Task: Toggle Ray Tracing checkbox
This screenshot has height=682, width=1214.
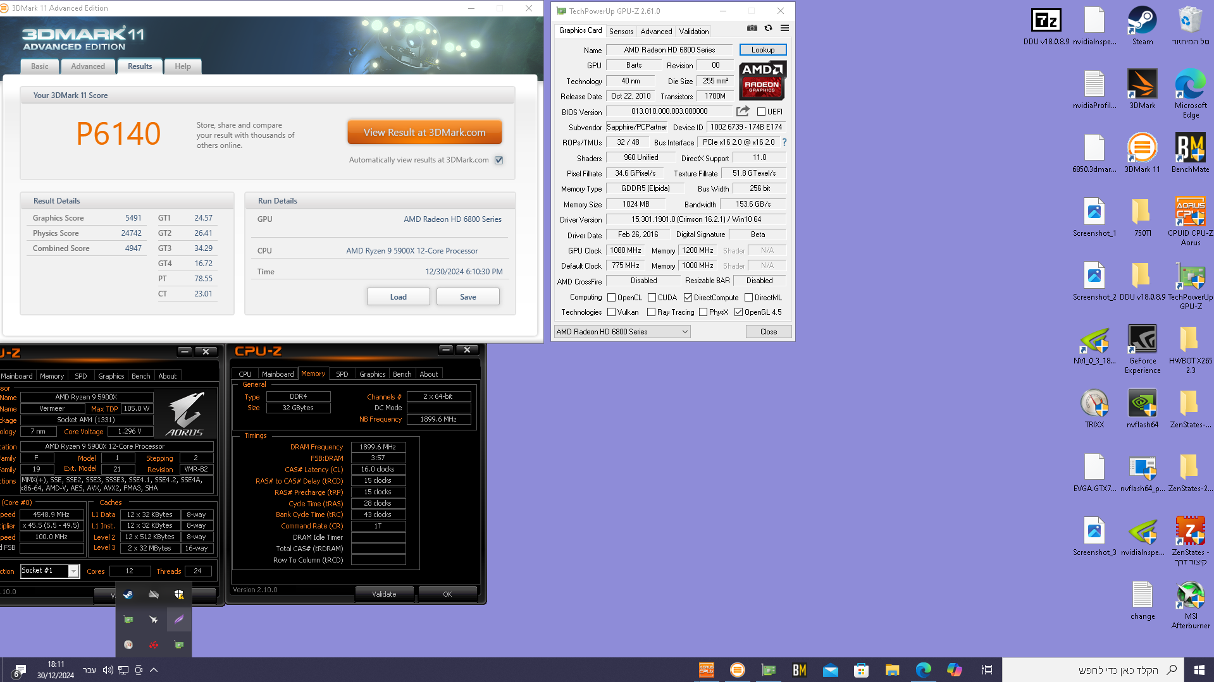Action: coord(651,312)
